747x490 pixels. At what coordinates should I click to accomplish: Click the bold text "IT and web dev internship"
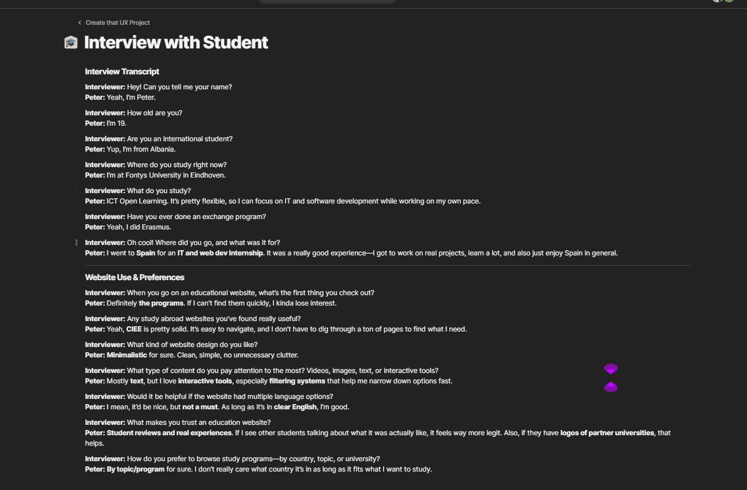221,252
